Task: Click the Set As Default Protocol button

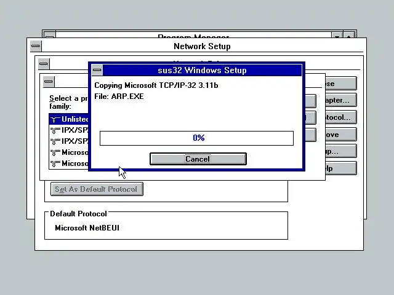Action: coord(97,189)
